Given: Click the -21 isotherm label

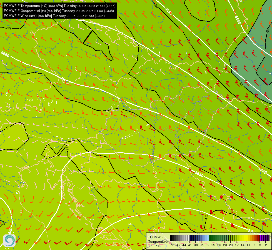Looking at the screenshot, I should tap(241, 84).
